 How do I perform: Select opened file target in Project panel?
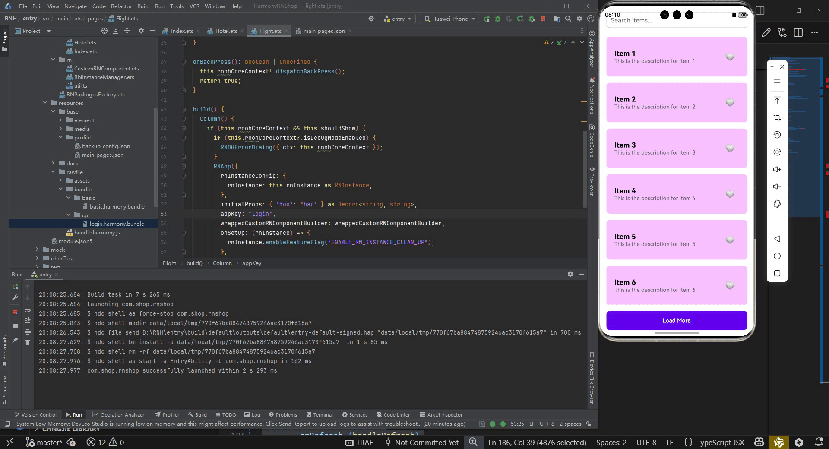click(104, 31)
